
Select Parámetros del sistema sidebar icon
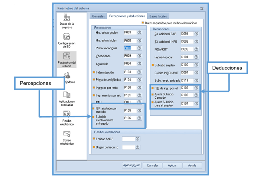pos(67,59)
